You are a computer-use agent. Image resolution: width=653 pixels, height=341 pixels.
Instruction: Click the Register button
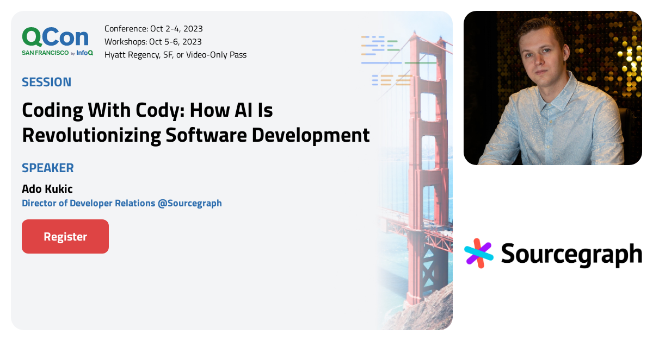[65, 236]
